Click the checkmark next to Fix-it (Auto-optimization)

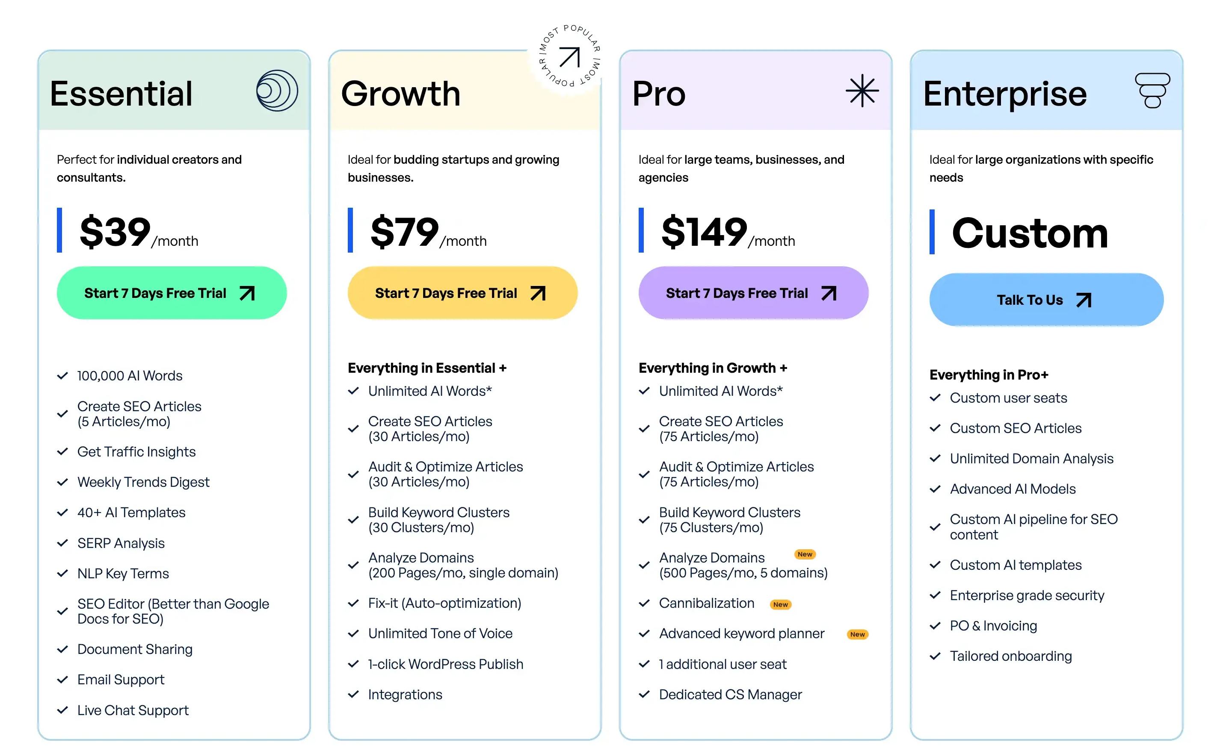[353, 604]
